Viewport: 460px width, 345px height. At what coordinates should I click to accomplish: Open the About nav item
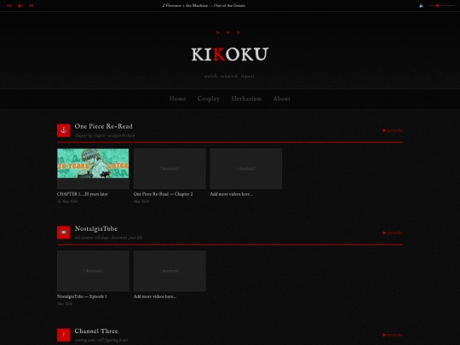tap(282, 99)
